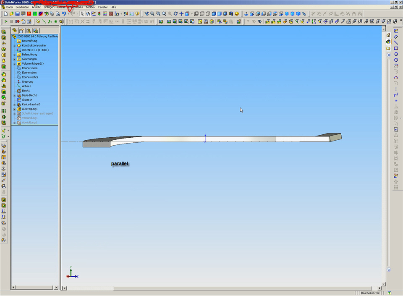Click the Save icon in the standard toolbar

tap(17, 14)
